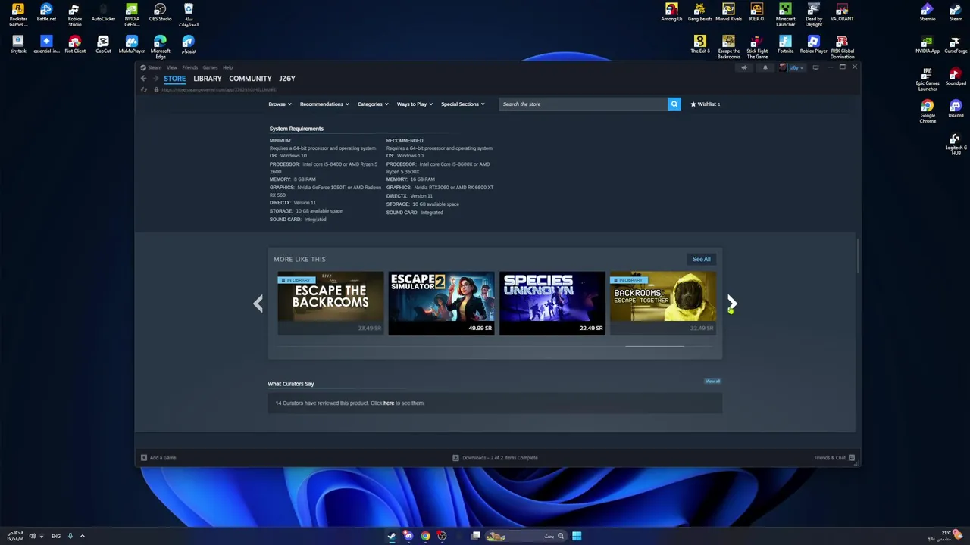Launch Epic Games Launcher desktop icon
The image size is (970, 545).
tap(928, 79)
